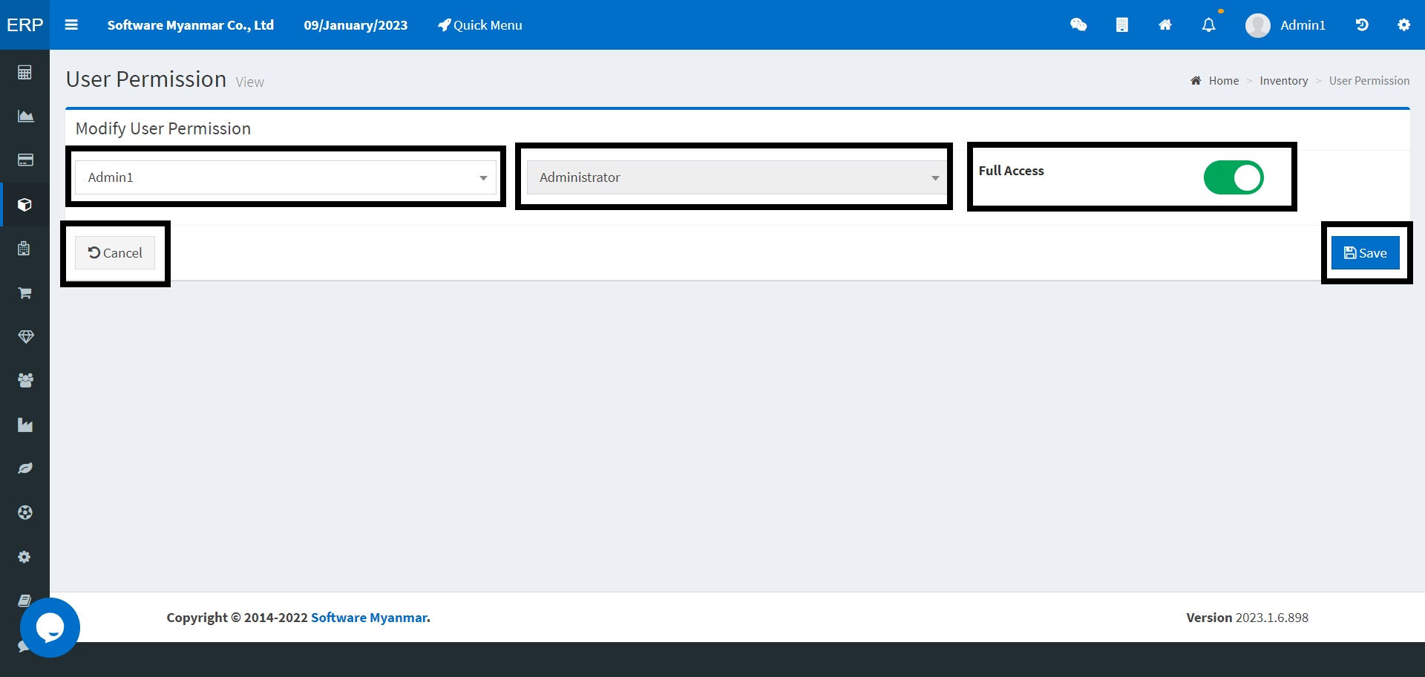
Task: Click version text '2023.1.6.898'
Action: click(x=1272, y=618)
